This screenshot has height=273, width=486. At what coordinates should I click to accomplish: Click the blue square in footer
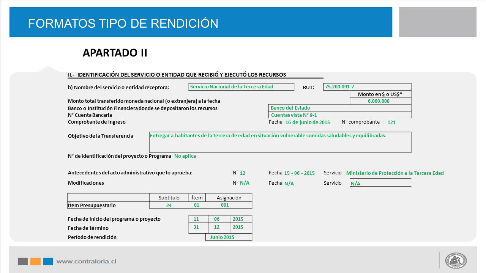tap(48, 261)
